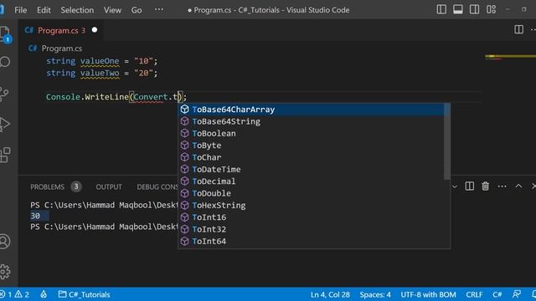Select ToChar suggestion
This screenshot has height=301, width=536.
point(311,157)
